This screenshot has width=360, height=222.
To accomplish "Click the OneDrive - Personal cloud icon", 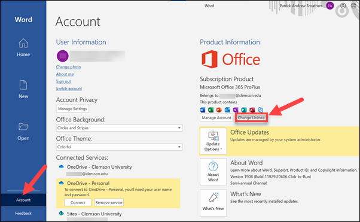I will click(x=61, y=183).
